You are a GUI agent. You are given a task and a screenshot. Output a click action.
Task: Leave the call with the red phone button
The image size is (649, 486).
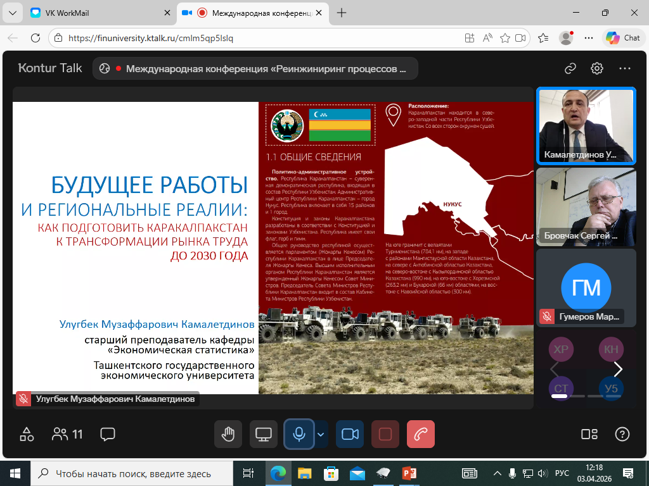click(x=421, y=434)
